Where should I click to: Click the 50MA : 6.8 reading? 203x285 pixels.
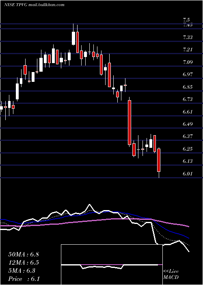pyautogui.click(x=24, y=254)
